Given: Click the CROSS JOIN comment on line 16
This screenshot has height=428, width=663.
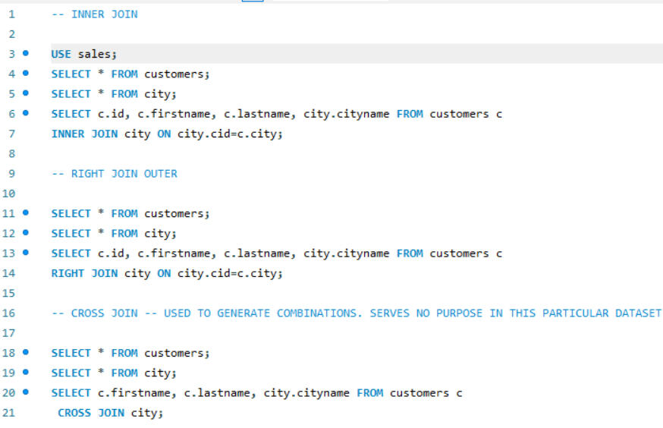Looking at the screenshot, I should (356, 313).
